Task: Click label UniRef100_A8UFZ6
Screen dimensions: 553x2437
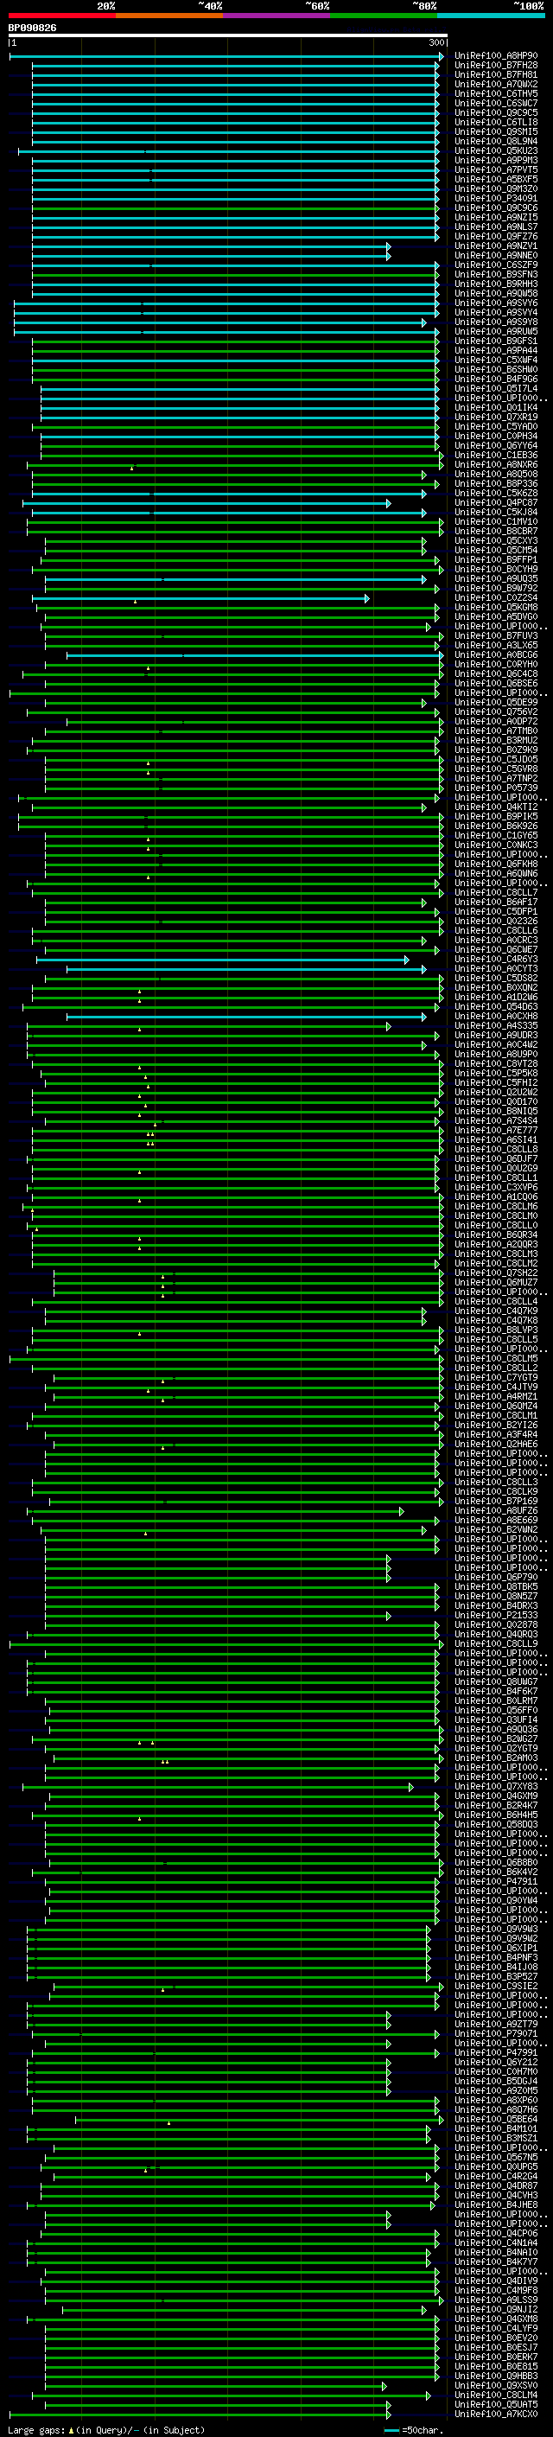Action: [x=496, y=1511]
